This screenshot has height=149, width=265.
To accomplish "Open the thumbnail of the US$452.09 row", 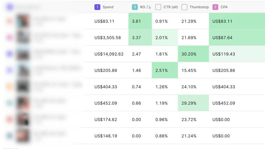I will tap(23, 103).
